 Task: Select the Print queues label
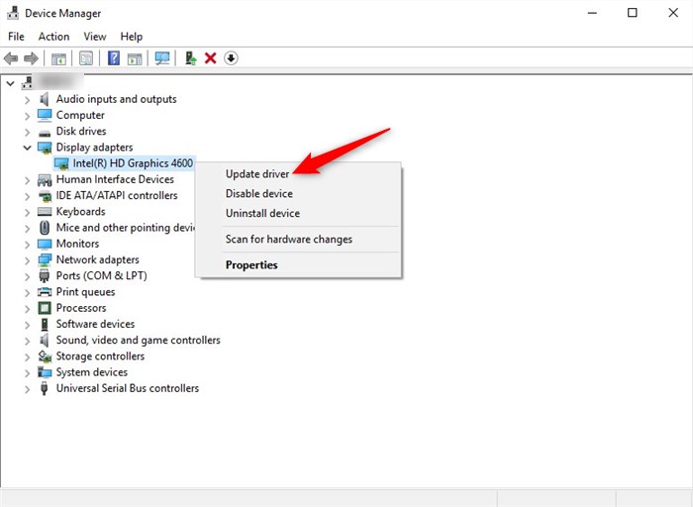(x=85, y=292)
